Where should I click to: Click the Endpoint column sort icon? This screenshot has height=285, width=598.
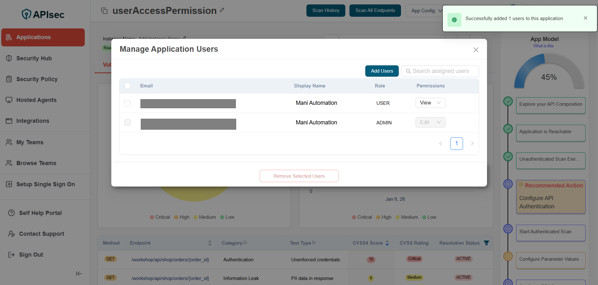click(210, 243)
